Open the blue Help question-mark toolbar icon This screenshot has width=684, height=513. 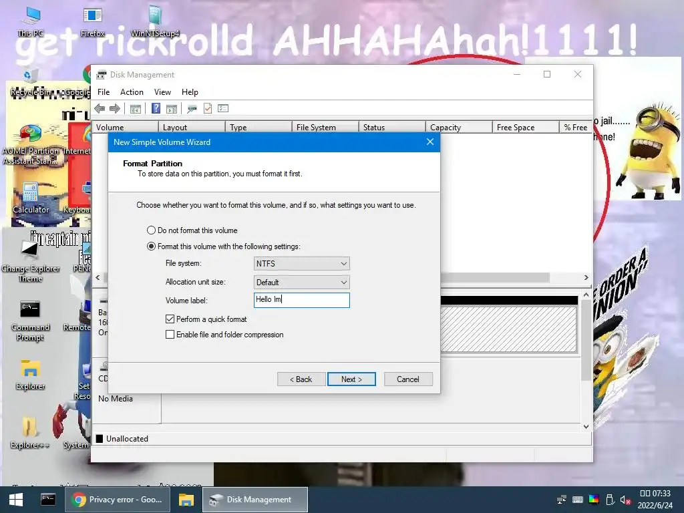(x=156, y=108)
